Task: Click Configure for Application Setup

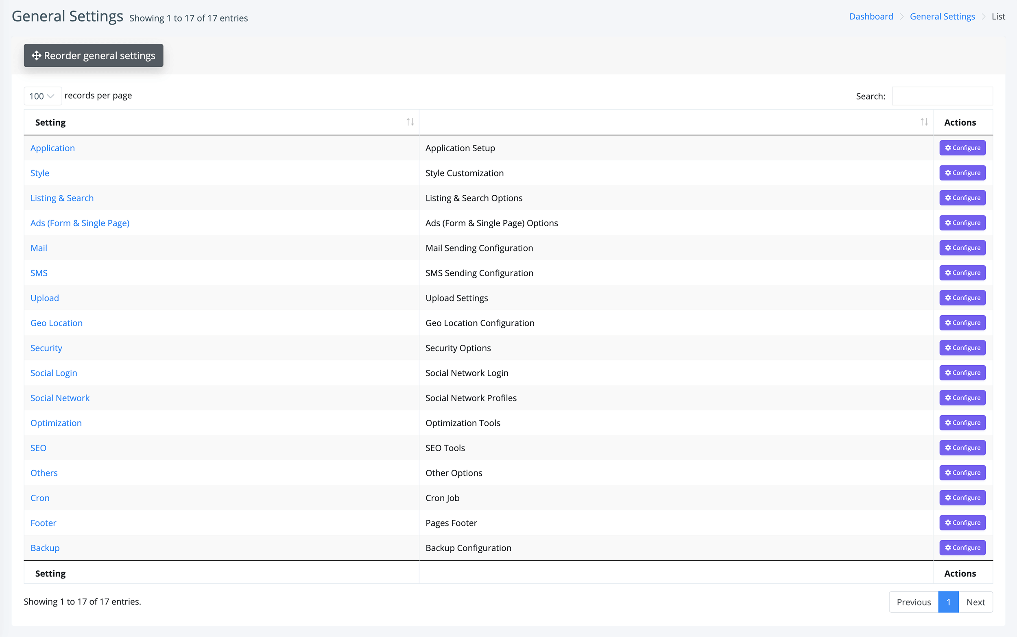Action: [962, 148]
